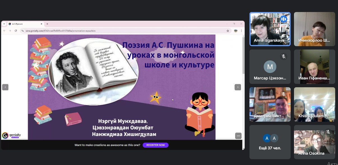Click the browser back arrow
The image size is (338, 165).
click(x=4, y=31)
